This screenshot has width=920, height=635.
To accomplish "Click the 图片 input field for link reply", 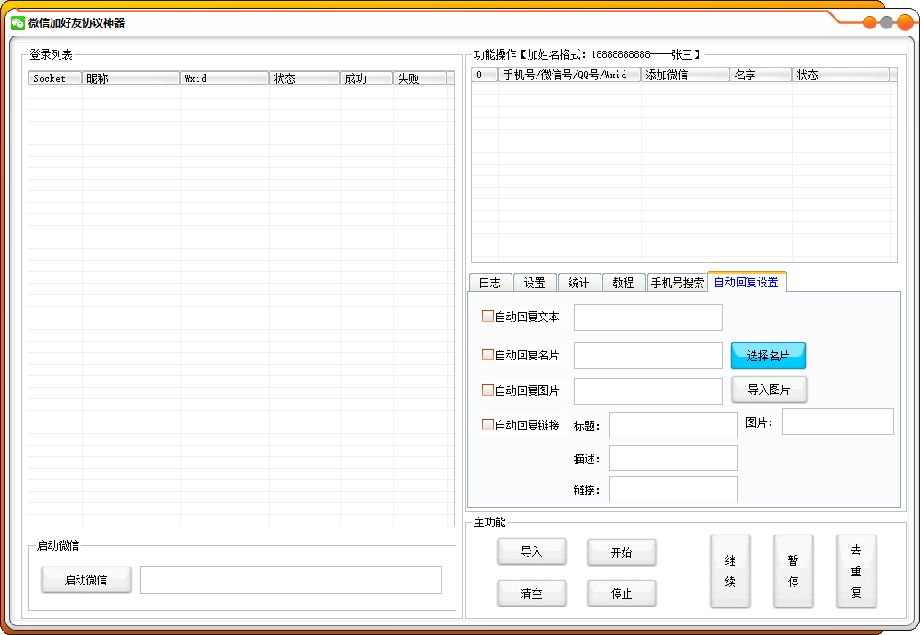I will (838, 422).
